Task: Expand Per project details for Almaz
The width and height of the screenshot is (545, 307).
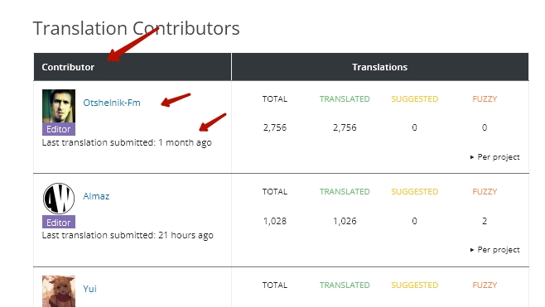Action: coord(495,250)
